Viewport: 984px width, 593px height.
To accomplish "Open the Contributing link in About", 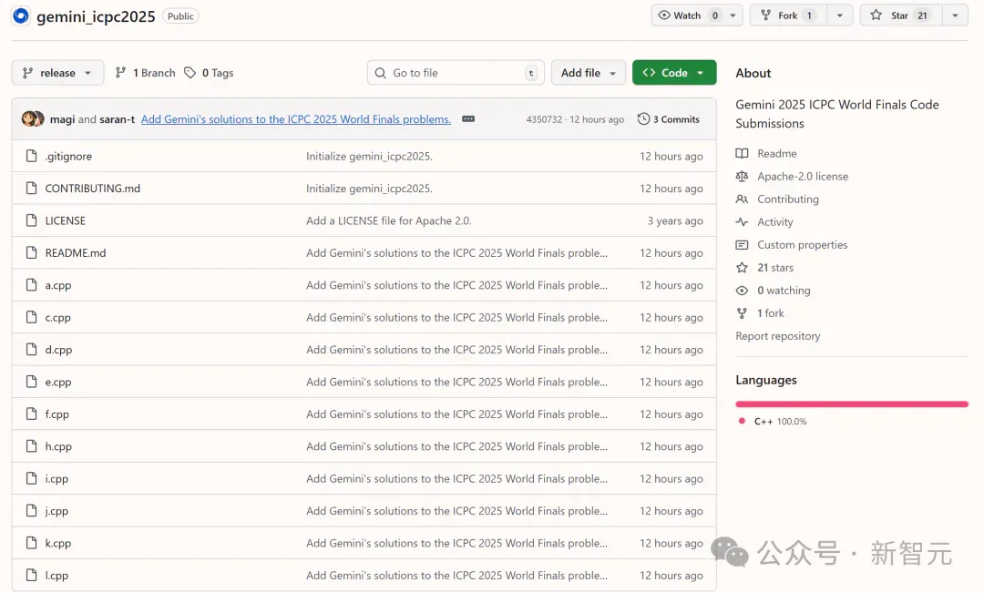I will (x=787, y=199).
